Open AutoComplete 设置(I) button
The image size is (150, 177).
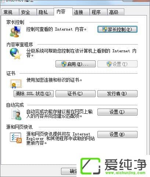[x=117, y=112]
